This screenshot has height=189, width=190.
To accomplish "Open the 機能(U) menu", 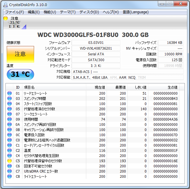I will tap(50, 12).
